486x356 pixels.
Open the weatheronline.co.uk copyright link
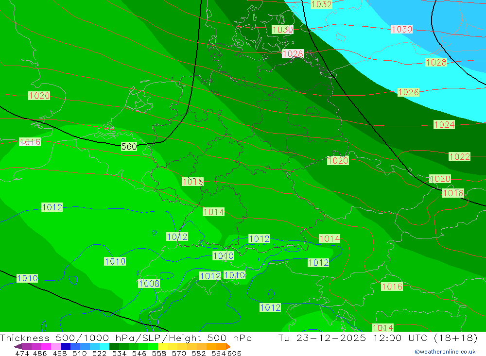click(x=445, y=352)
